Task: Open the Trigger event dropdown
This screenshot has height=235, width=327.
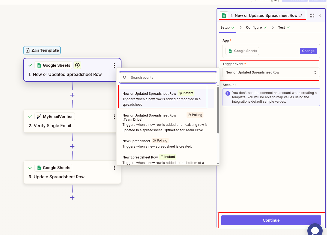Action: pyautogui.click(x=270, y=72)
